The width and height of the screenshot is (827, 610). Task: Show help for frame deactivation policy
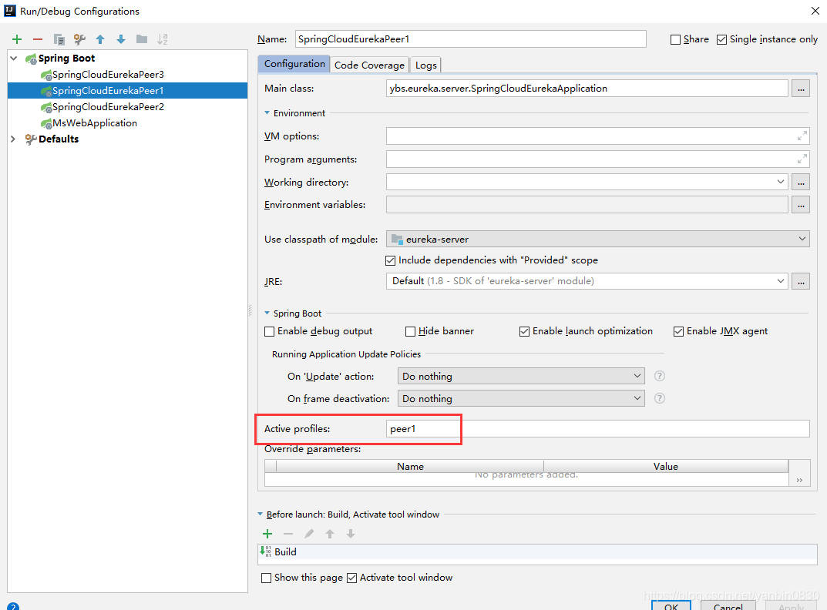[659, 398]
